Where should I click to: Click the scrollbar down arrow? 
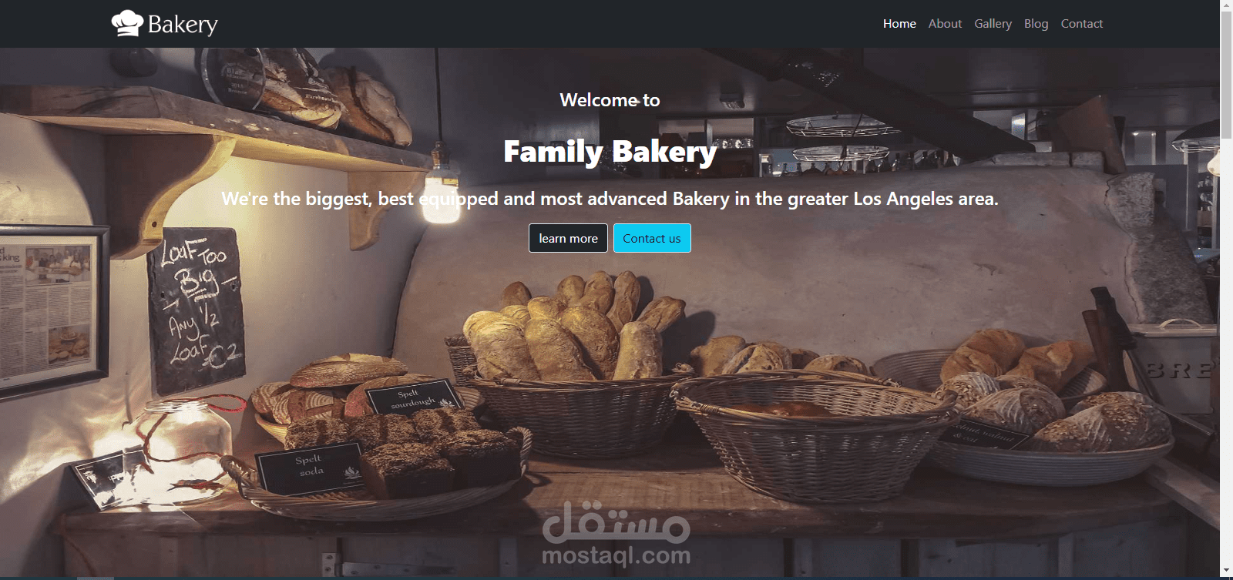[1226, 572]
